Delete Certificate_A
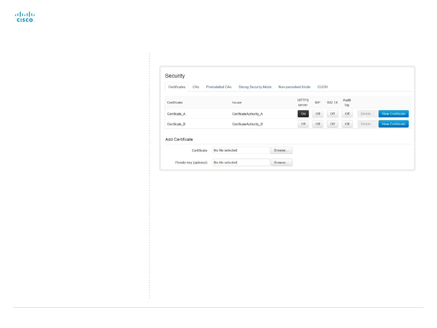 point(367,114)
